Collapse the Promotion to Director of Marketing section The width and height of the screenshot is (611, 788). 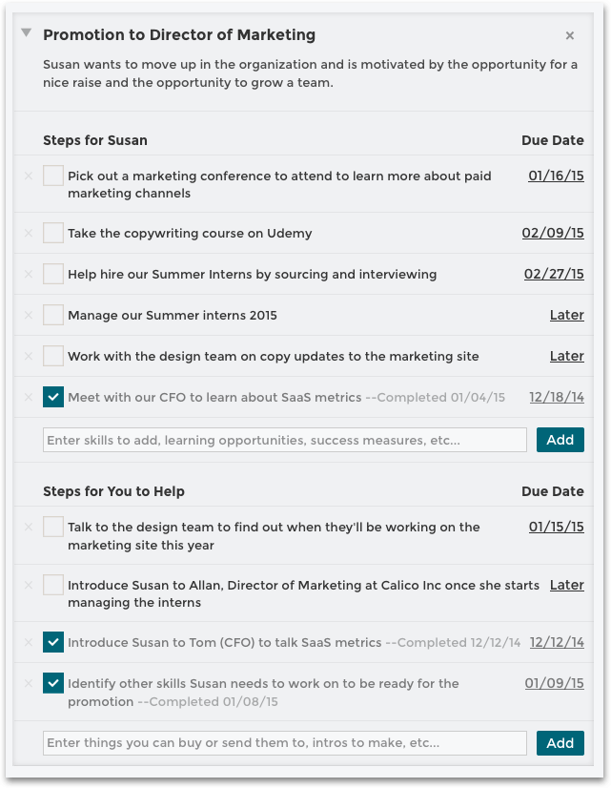(24, 31)
